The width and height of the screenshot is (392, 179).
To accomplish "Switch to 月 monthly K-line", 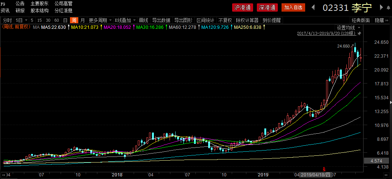I will click(83, 21).
